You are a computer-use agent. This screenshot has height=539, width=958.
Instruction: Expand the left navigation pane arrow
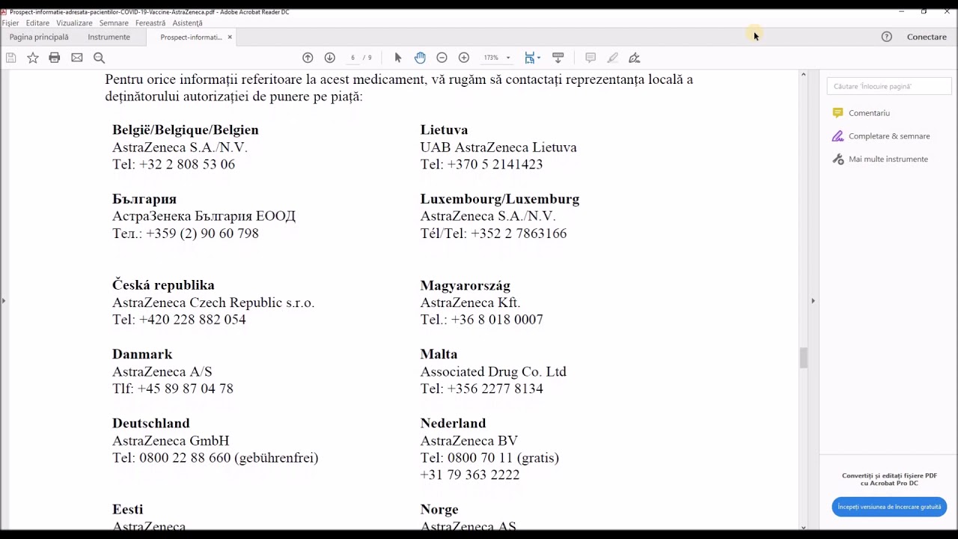click(4, 300)
